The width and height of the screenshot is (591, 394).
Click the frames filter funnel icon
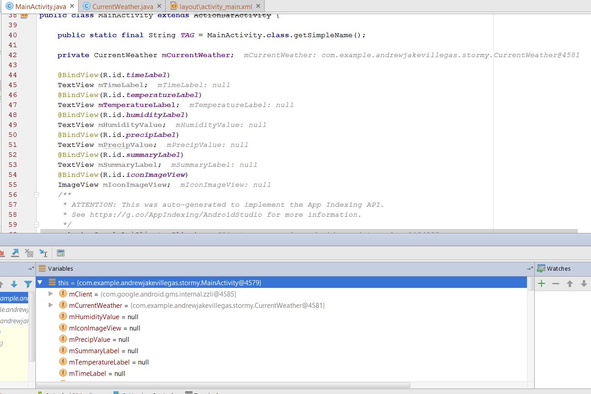(28, 284)
